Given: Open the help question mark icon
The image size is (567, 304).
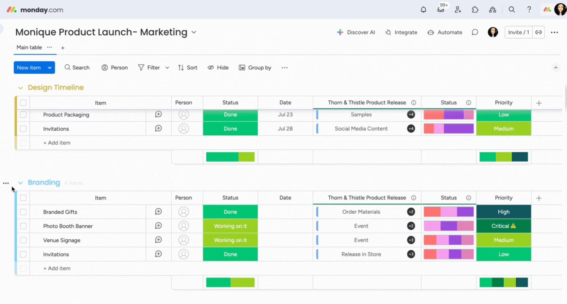Looking at the screenshot, I should pyautogui.click(x=529, y=10).
